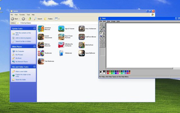Viewport: 180px width, 113px height.
Task: Select the MineCraft.exe game icon
Action: tap(82, 45)
